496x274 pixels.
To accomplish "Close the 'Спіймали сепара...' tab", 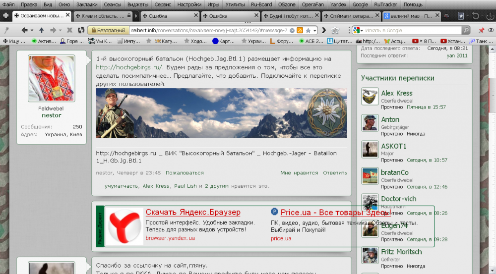I will [377, 15].
